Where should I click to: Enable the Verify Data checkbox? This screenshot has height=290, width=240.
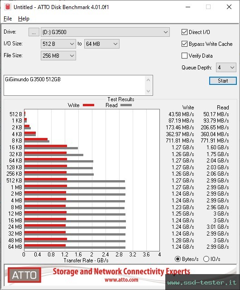[x=184, y=56]
